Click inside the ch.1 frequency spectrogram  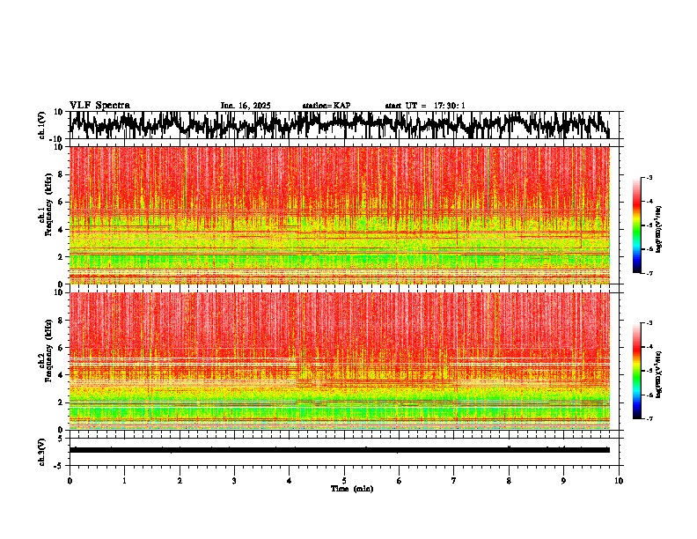[x=340, y=215]
